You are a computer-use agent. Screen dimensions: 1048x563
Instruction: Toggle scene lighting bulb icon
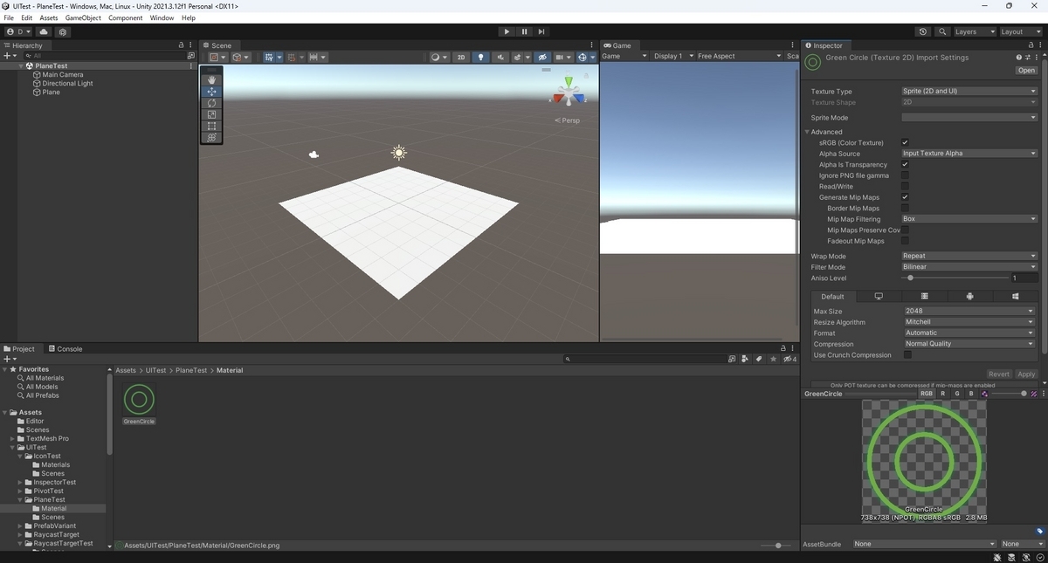click(x=480, y=57)
